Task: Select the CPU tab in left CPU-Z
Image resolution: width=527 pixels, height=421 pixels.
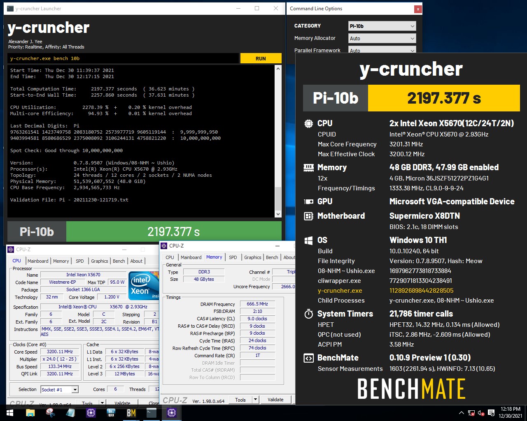Action: click(16, 261)
